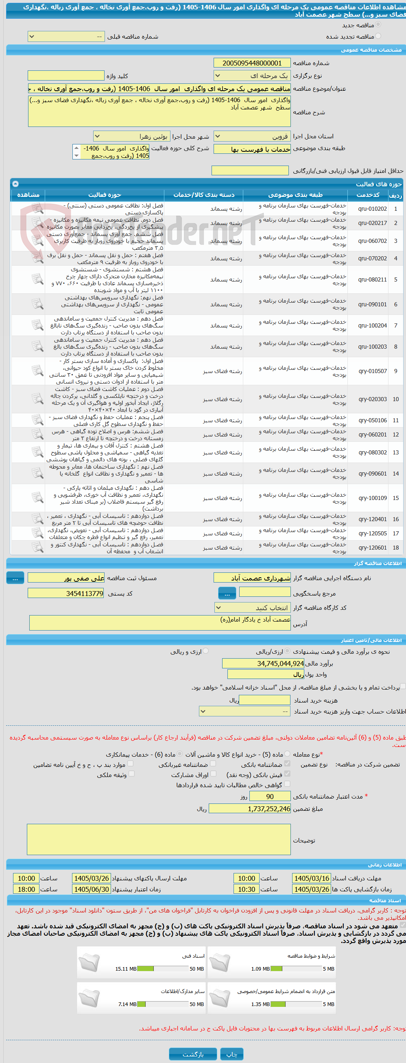Open view icon for row qry-090601

coord(37,474)
